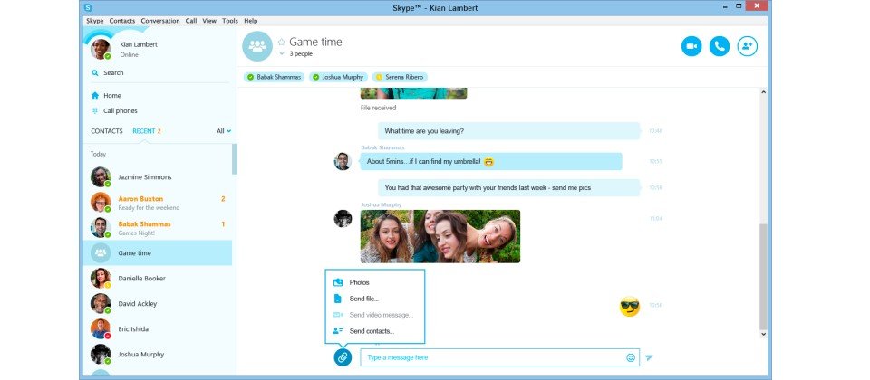Image resolution: width=870 pixels, height=380 pixels.
Task: Click the Serena Ribero participant chip
Action: [400, 77]
